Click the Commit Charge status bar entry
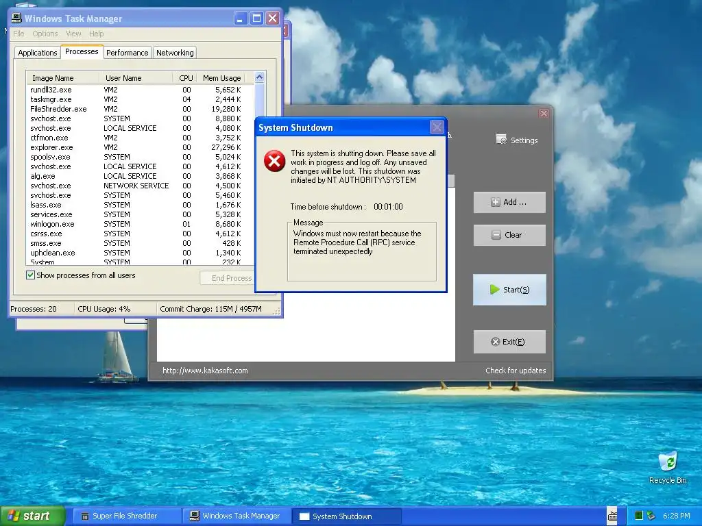 (211, 309)
